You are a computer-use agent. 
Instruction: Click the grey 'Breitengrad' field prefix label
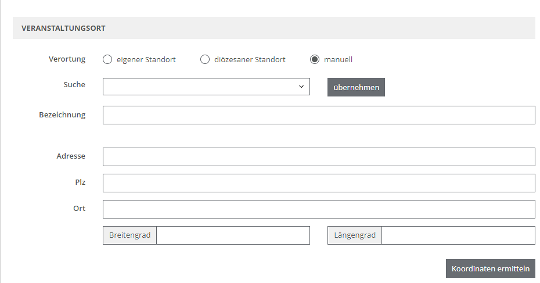pyautogui.click(x=129, y=235)
